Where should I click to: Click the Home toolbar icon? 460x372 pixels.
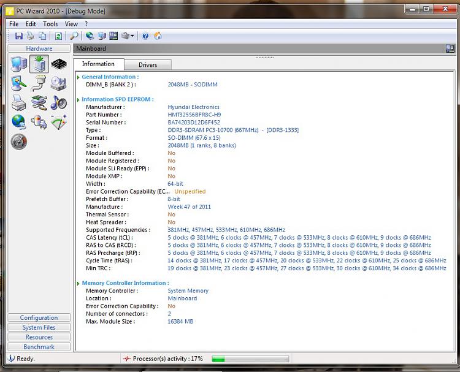click(158, 36)
